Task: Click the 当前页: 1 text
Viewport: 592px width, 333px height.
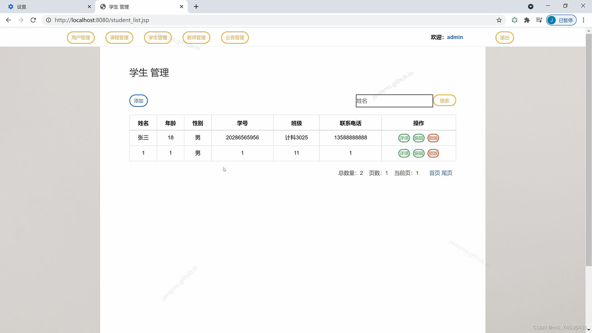Action: click(406, 173)
